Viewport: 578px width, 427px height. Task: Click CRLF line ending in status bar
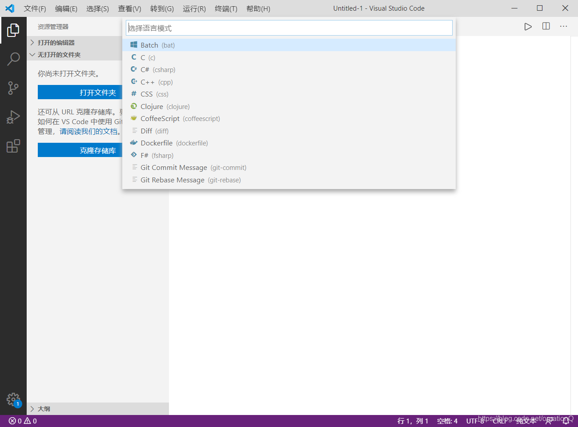[499, 421]
